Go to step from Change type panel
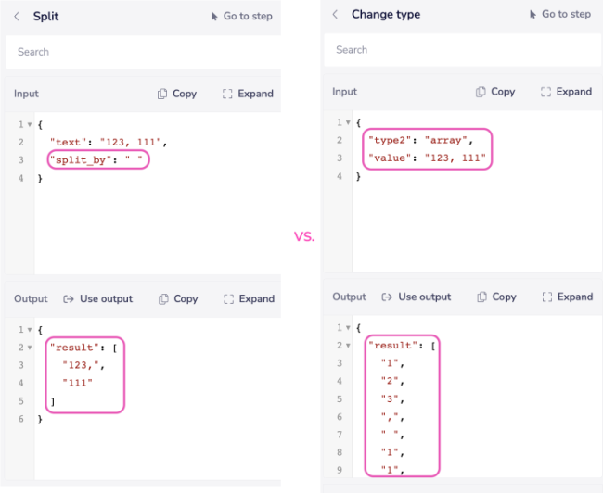This screenshot has width=603, height=493. click(559, 15)
